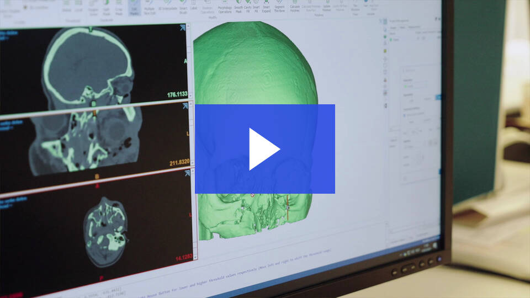Open the Segment Thin Bone tool

point(279,7)
